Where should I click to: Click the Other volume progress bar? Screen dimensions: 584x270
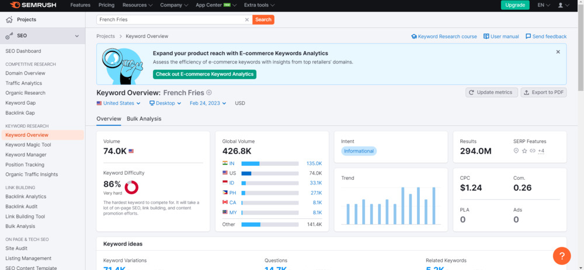point(270,225)
